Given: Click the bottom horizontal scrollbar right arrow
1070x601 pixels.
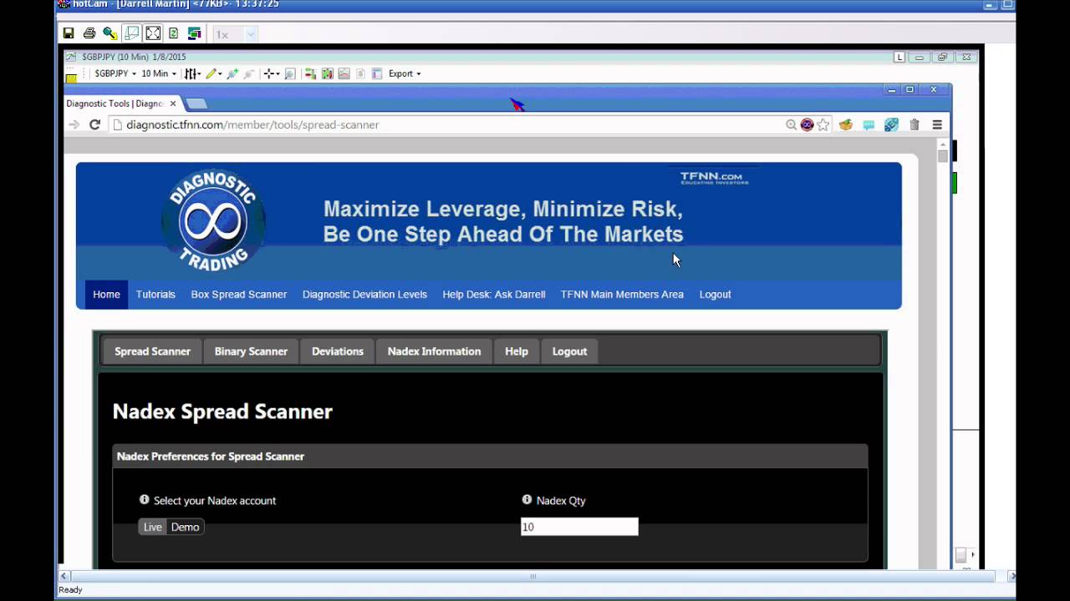Looking at the screenshot, I should click(1012, 576).
